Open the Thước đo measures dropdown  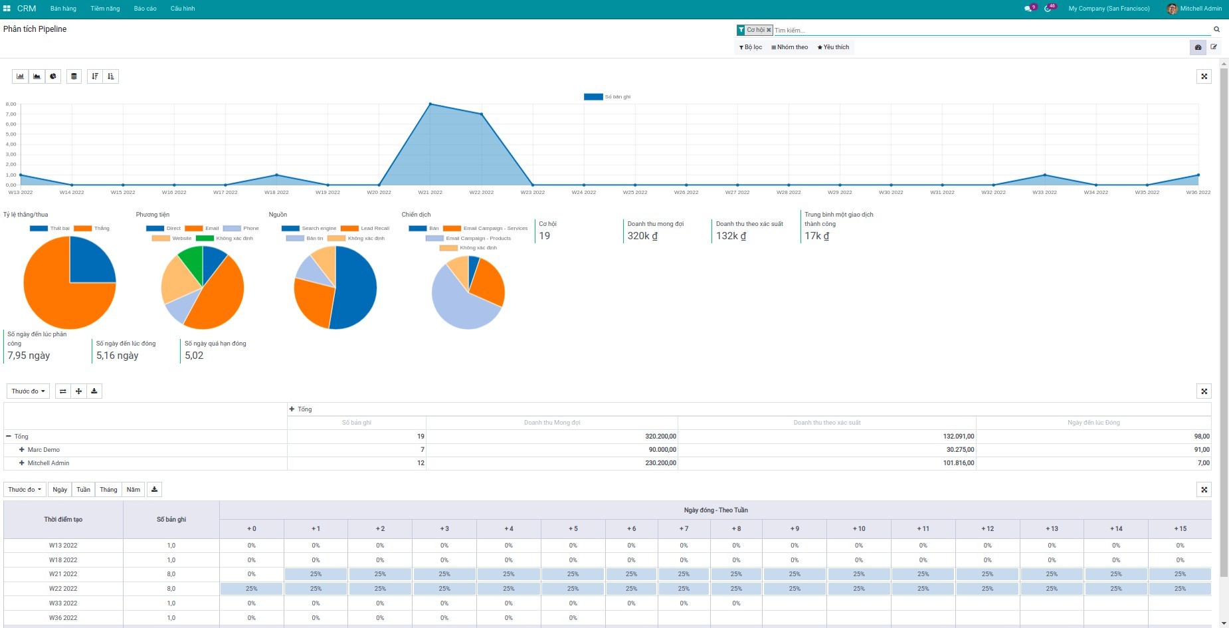(27, 391)
